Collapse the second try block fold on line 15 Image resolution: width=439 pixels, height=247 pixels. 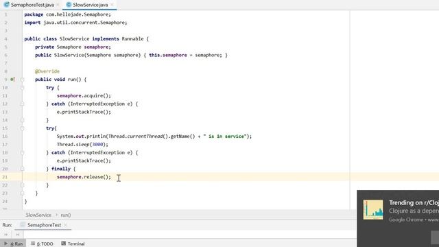23,128
